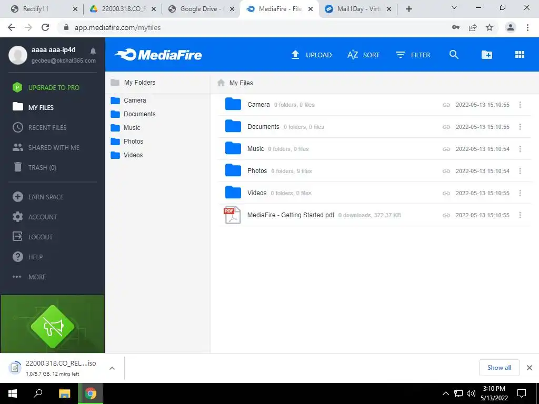Copy share link for Camera folder

point(446,105)
